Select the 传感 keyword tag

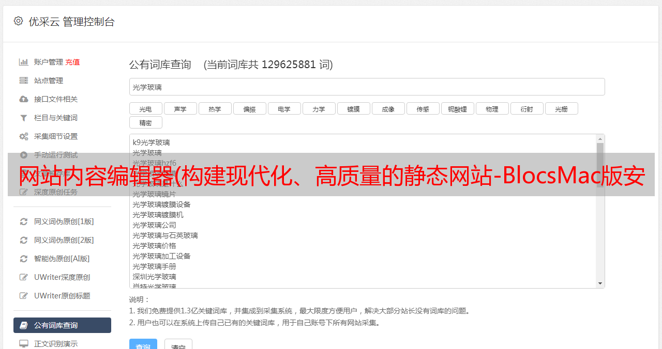(423, 108)
